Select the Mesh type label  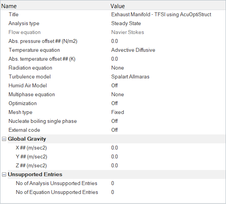(20, 112)
